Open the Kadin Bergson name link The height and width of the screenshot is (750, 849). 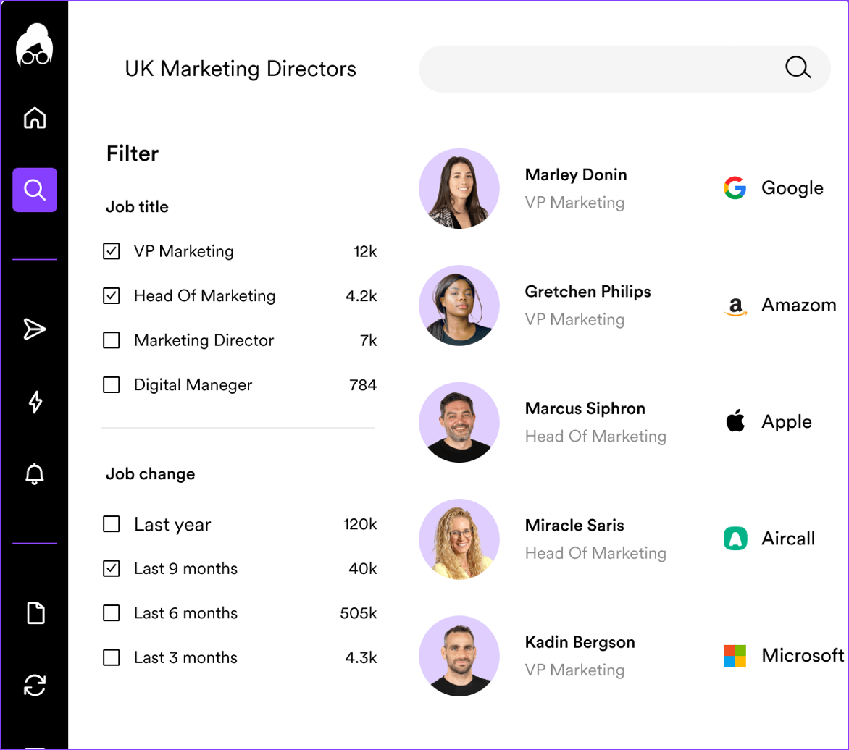pos(580,642)
